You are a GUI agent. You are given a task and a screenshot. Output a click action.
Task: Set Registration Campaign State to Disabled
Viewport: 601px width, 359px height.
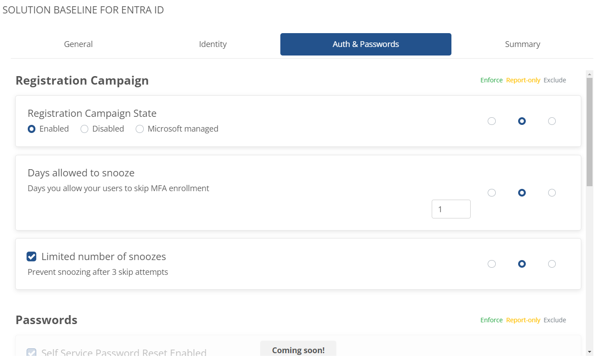tap(84, 129)
